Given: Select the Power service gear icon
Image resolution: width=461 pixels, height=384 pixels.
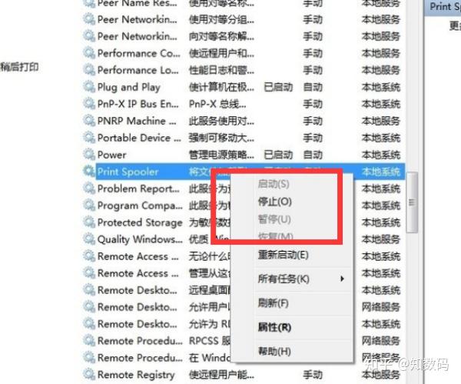Looking at the screenshot, I should pyautogui.click(x=89, y=155).
